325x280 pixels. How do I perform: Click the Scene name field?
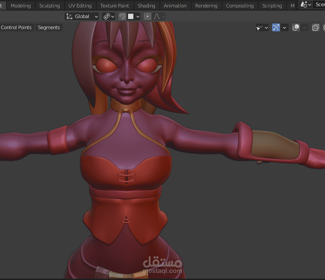[x=320, y=5]
